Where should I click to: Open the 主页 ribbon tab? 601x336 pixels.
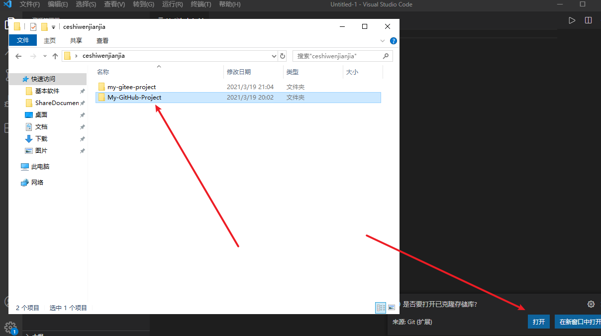coord(50,41)
